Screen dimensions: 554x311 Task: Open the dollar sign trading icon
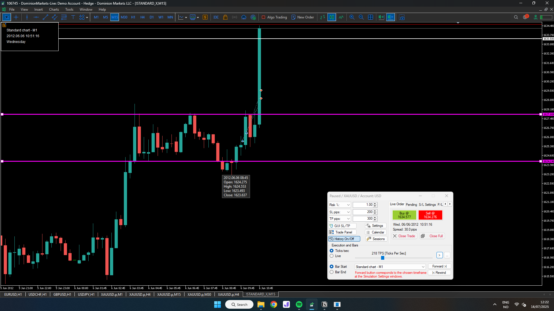point(205,17)
